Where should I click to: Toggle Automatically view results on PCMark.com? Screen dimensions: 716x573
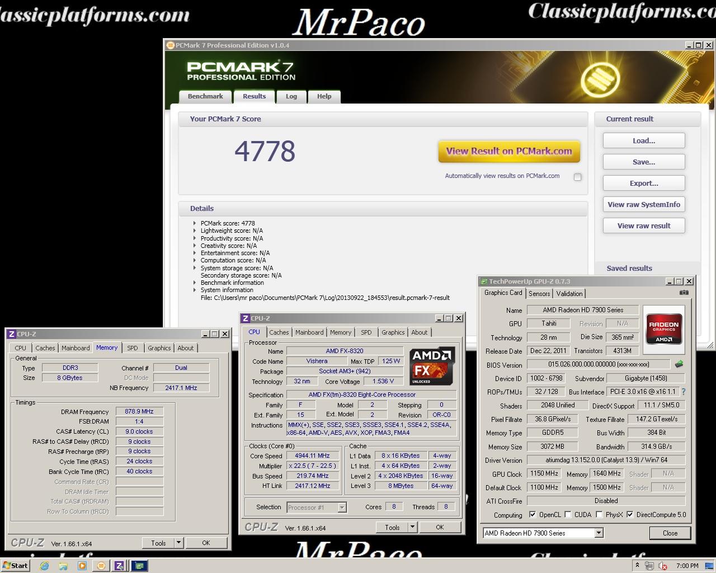point(577,177)
